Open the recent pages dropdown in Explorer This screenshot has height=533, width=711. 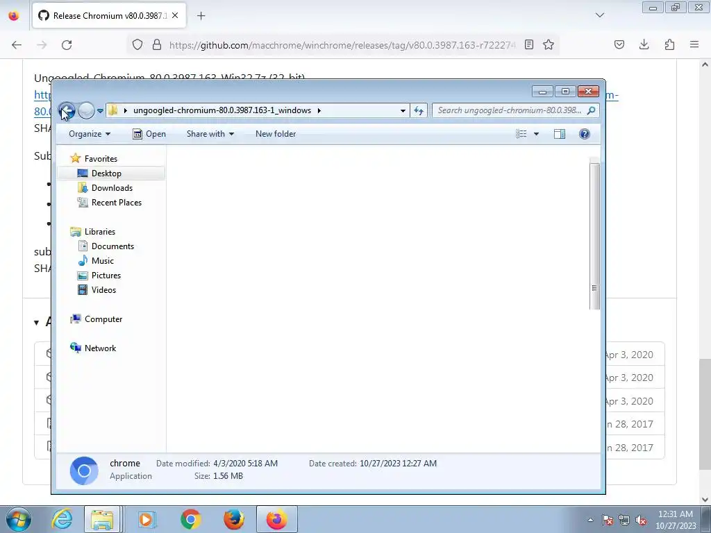click(100, 110)
